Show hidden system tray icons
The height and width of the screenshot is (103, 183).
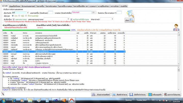pos(157,100)
